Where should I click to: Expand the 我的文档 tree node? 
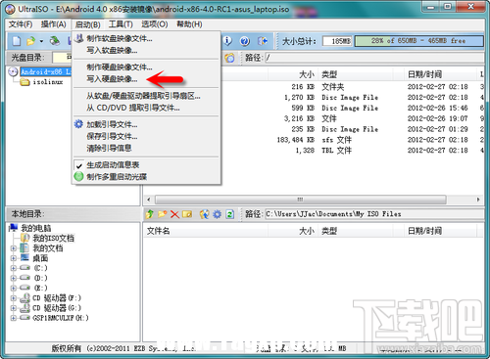coord(14,248)
